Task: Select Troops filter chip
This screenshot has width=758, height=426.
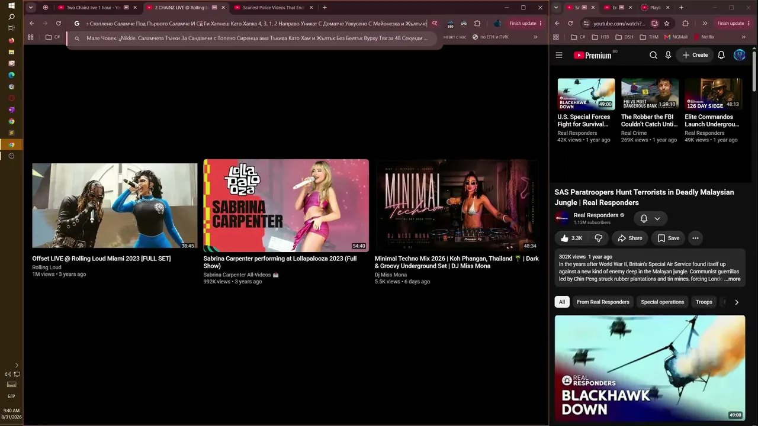Action: point(704,302)
